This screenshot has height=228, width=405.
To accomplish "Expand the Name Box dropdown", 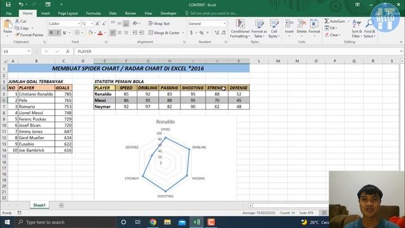I will click(x=28, y=51).
